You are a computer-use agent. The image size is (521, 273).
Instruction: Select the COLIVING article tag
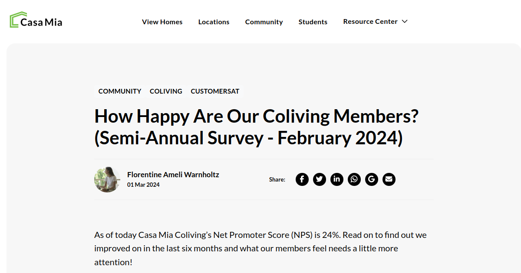coord(166,91)
